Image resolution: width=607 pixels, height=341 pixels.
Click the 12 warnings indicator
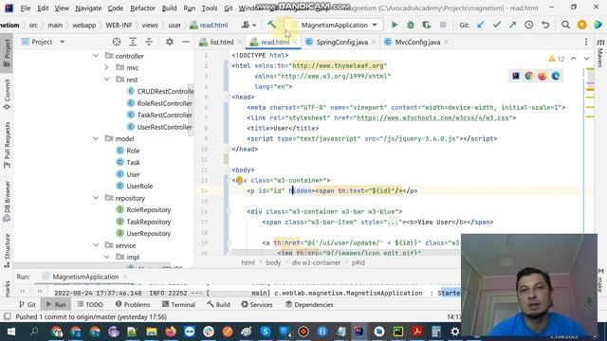coord(557,59)
